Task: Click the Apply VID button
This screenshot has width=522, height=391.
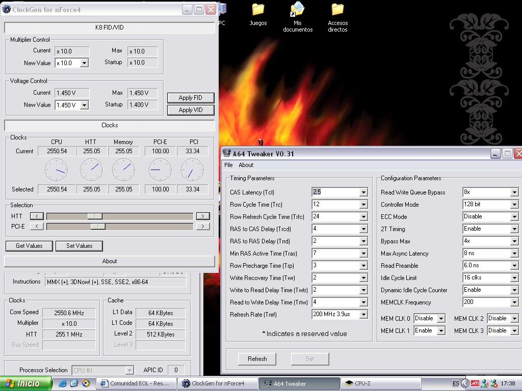Action: tap(191, 110)
